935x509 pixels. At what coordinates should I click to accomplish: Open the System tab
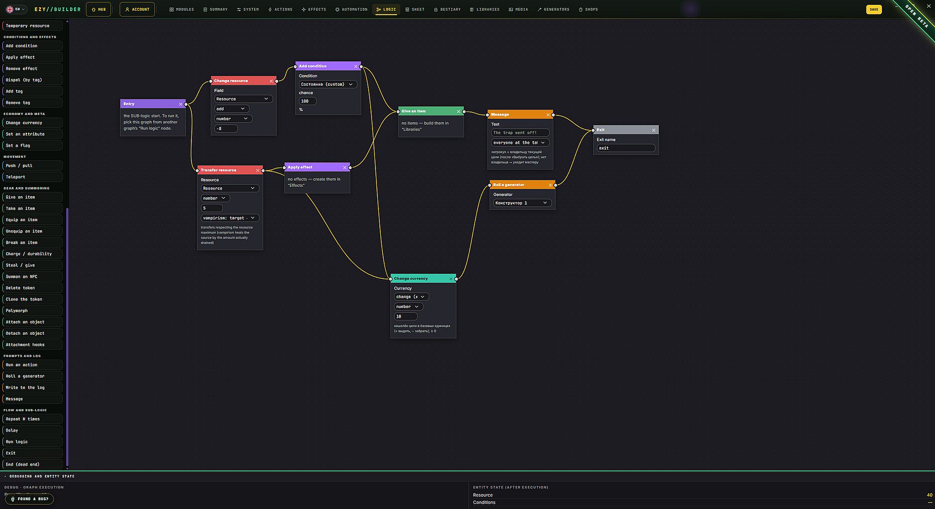tap(248, 9)
